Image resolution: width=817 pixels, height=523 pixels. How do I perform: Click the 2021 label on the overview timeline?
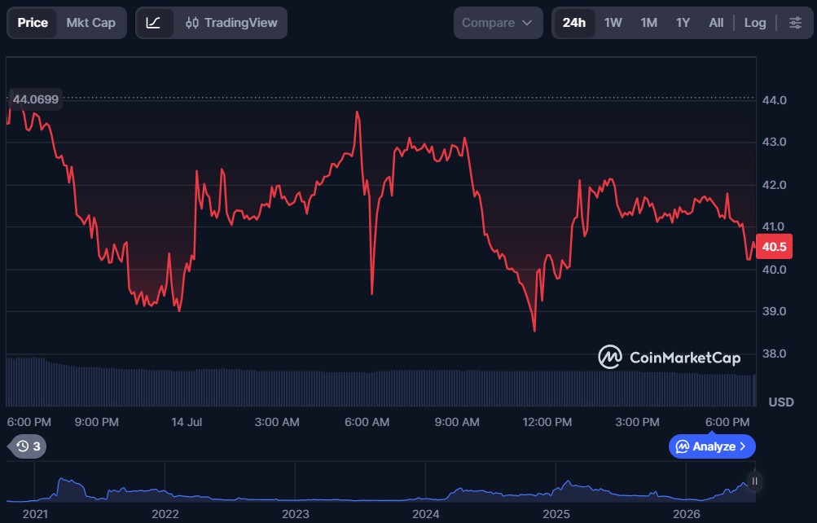(x=35, y=514)
